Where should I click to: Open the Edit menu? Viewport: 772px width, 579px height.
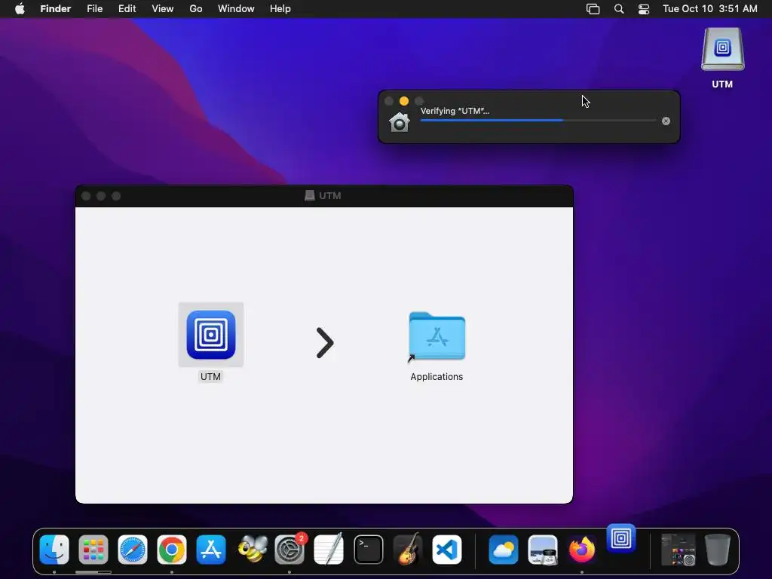[127, 9]
